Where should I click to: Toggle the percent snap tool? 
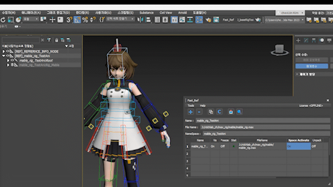pos(85,20)
